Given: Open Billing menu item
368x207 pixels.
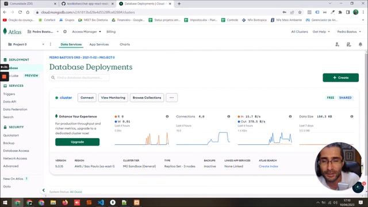Looking at the screenshot, I should (111, 32).
